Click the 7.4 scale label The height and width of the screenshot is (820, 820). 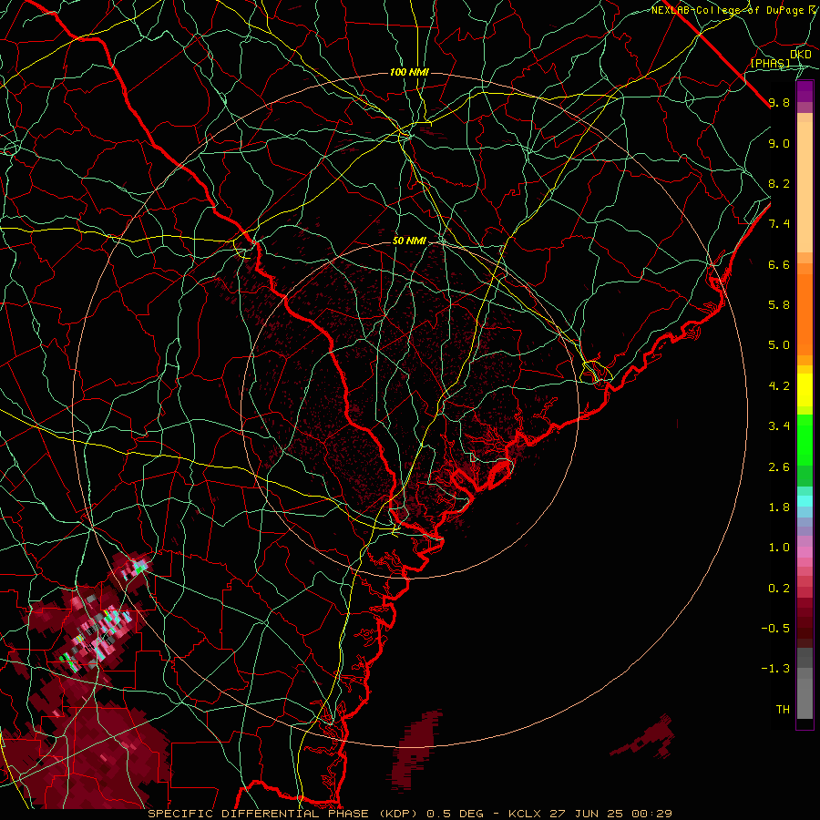[779, 224]
